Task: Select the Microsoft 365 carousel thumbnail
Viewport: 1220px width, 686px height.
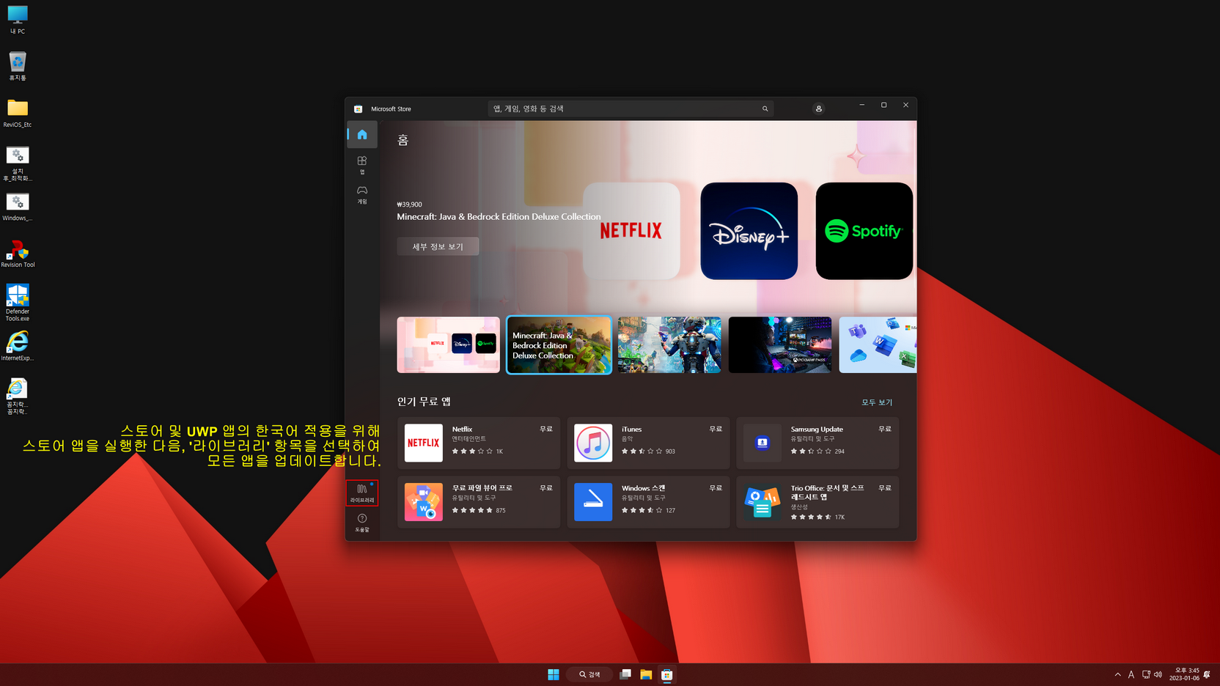Action: pos(878,344)
